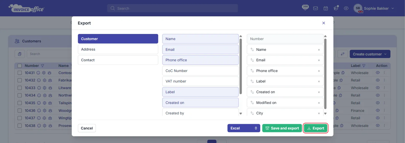Open the mail envelope icon in header
Viewport: 405px width, 143px height.
(316, 8)
